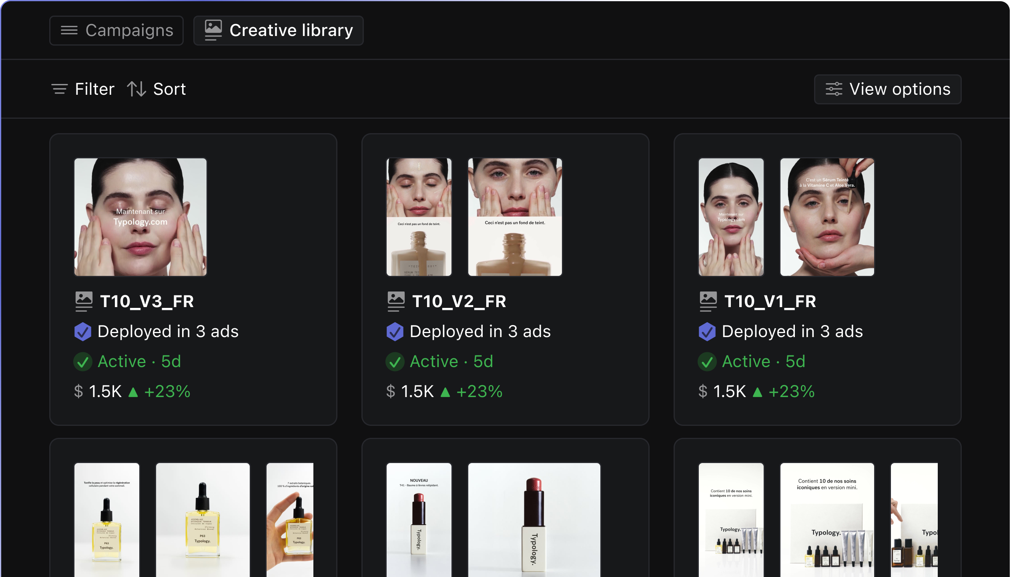This screenshot has width=1011, height=577.
Task: Open first thumbnail of T10_V2_FR
Action: pos(419,217)
